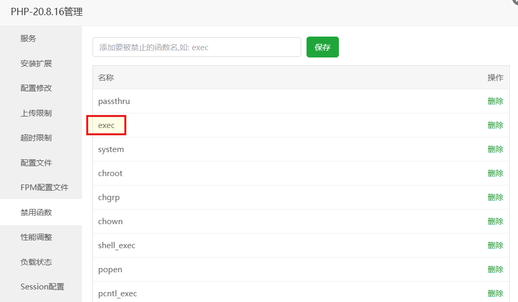This screenshot has height=302, width=518.
Task: Remove exec from disabled functions
Action: click(x=495, y=125)
